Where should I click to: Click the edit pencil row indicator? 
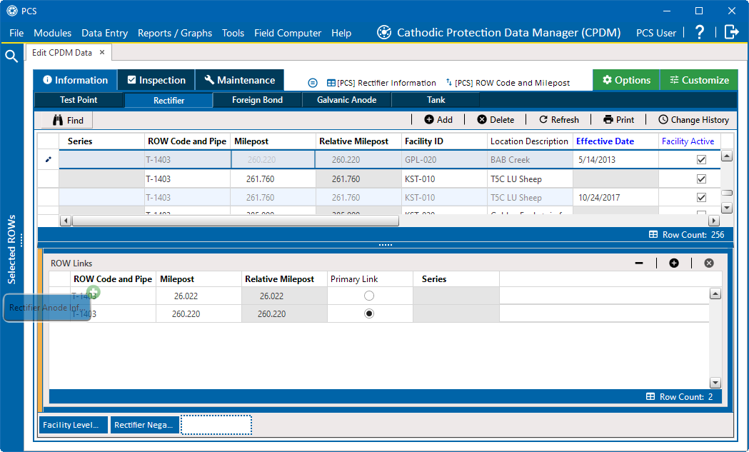coord(49,159)
